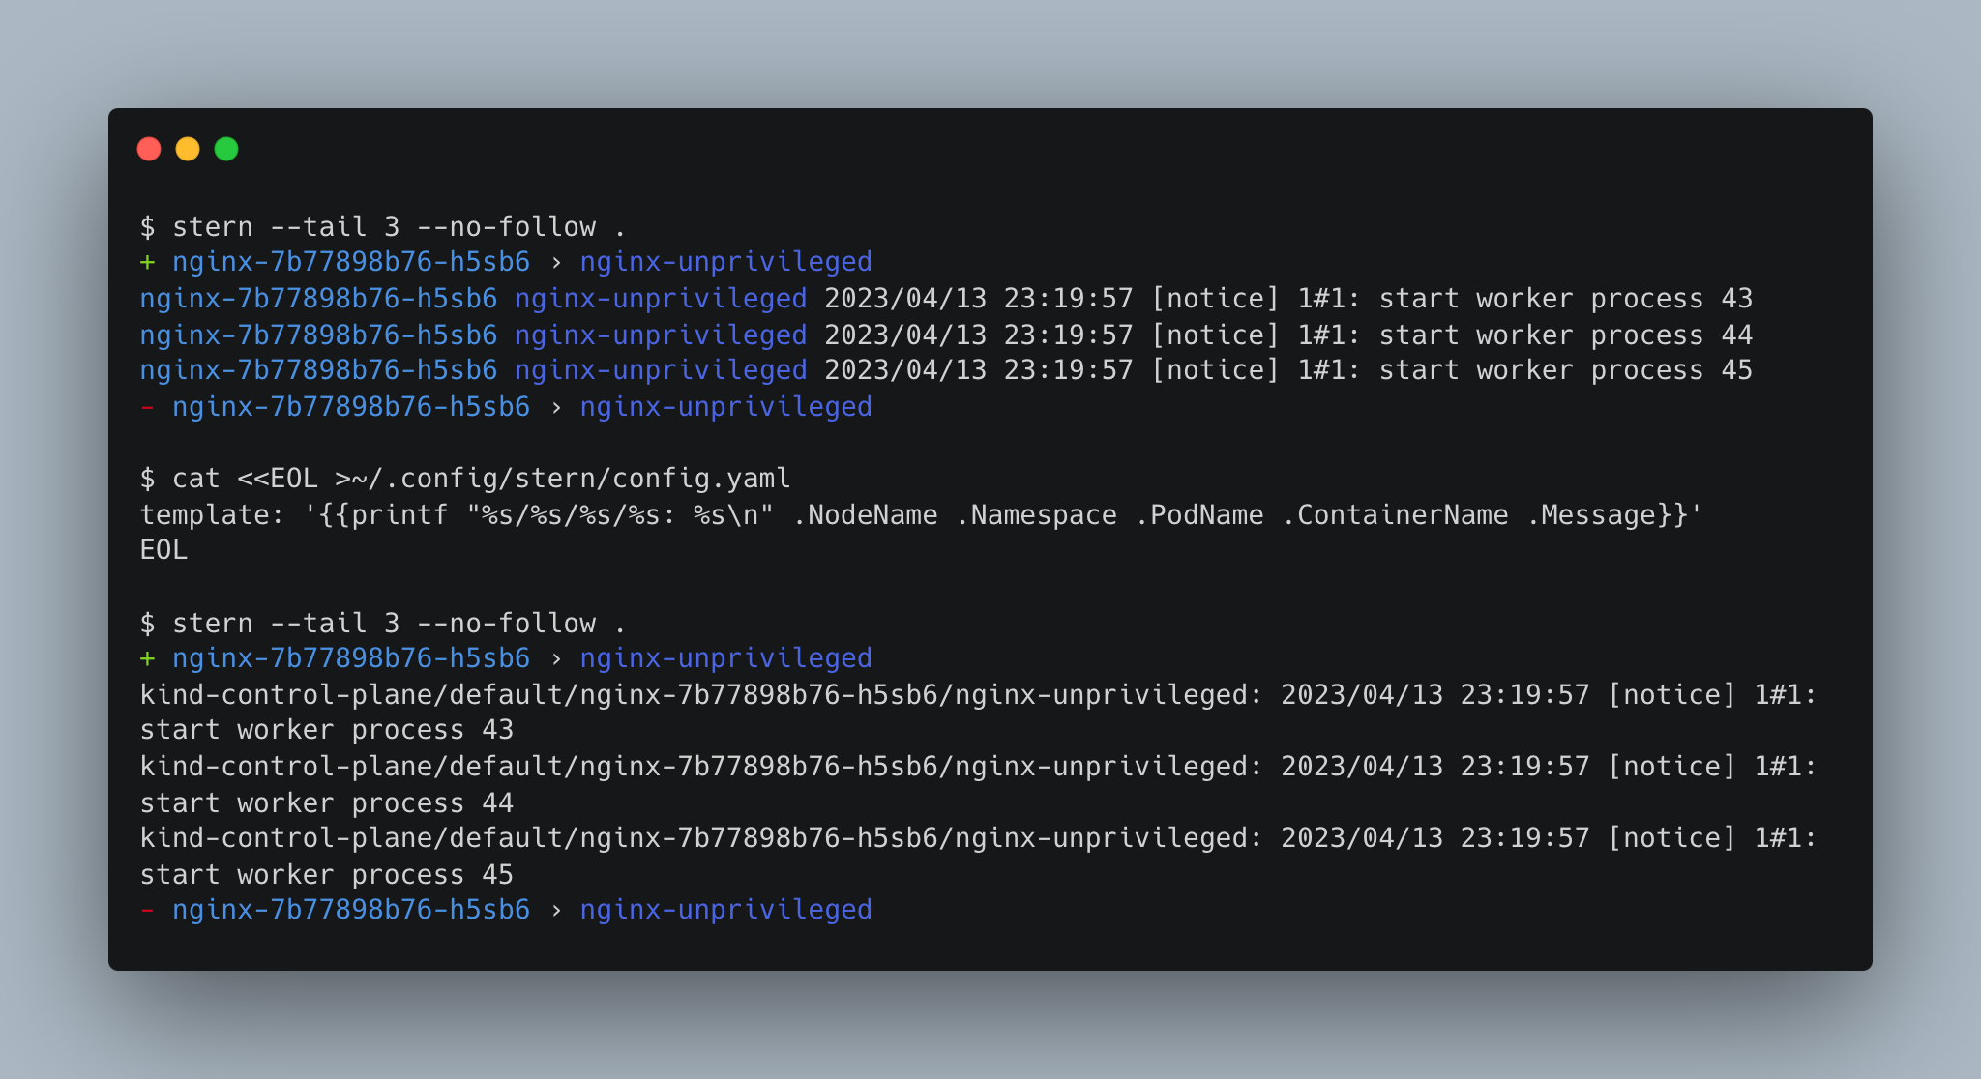
Task: Click the green maximize window dot
Action: pos(226,149)
